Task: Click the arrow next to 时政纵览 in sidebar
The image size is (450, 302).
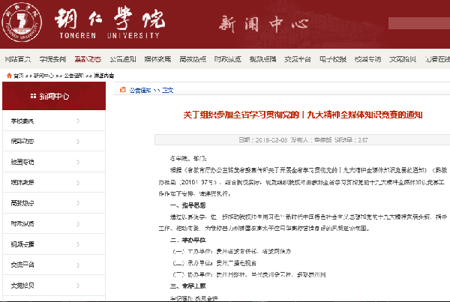Action: click(78, 223)
